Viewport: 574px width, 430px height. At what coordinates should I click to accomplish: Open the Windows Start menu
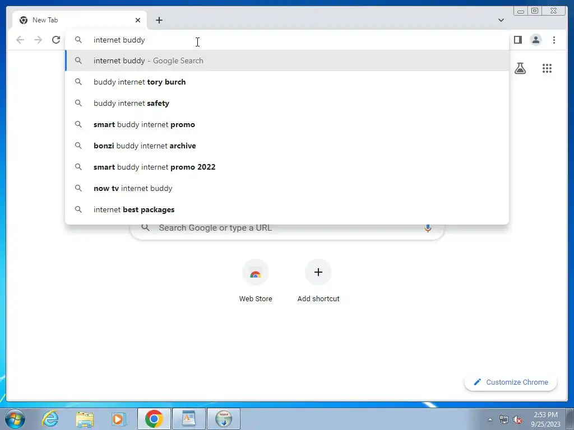coord(15,419)
